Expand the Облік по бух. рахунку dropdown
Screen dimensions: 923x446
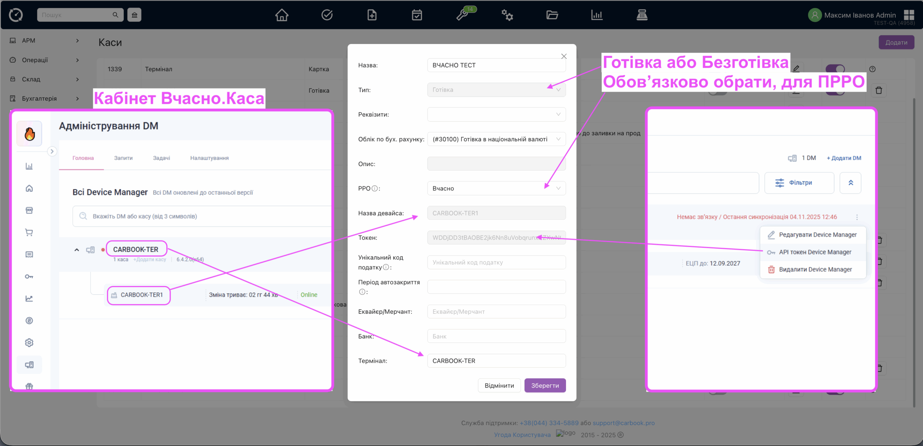496,139
